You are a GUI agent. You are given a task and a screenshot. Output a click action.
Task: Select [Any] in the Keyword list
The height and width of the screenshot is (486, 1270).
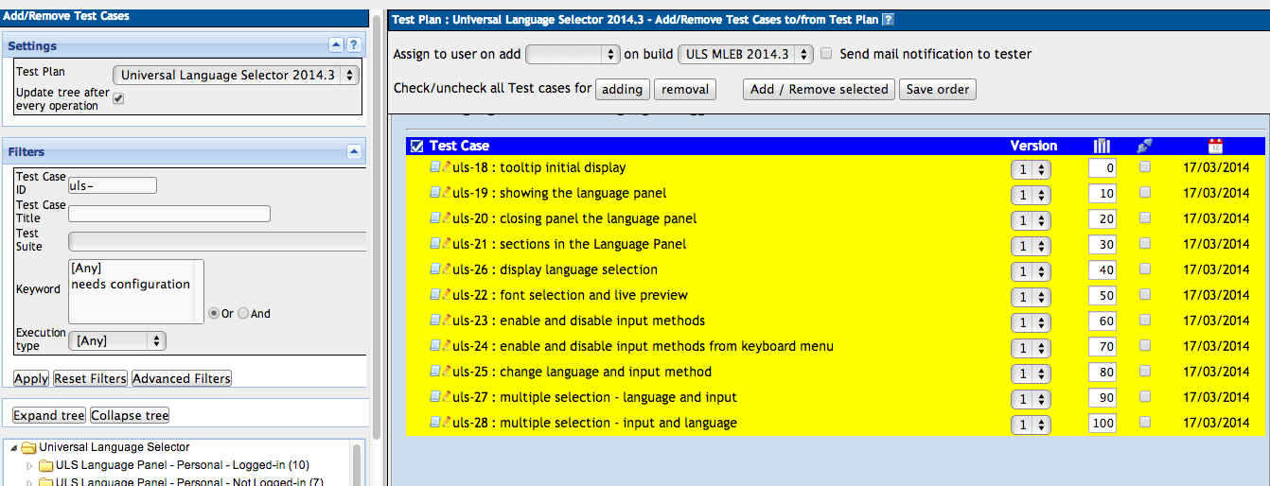click(x=86, y=268)
